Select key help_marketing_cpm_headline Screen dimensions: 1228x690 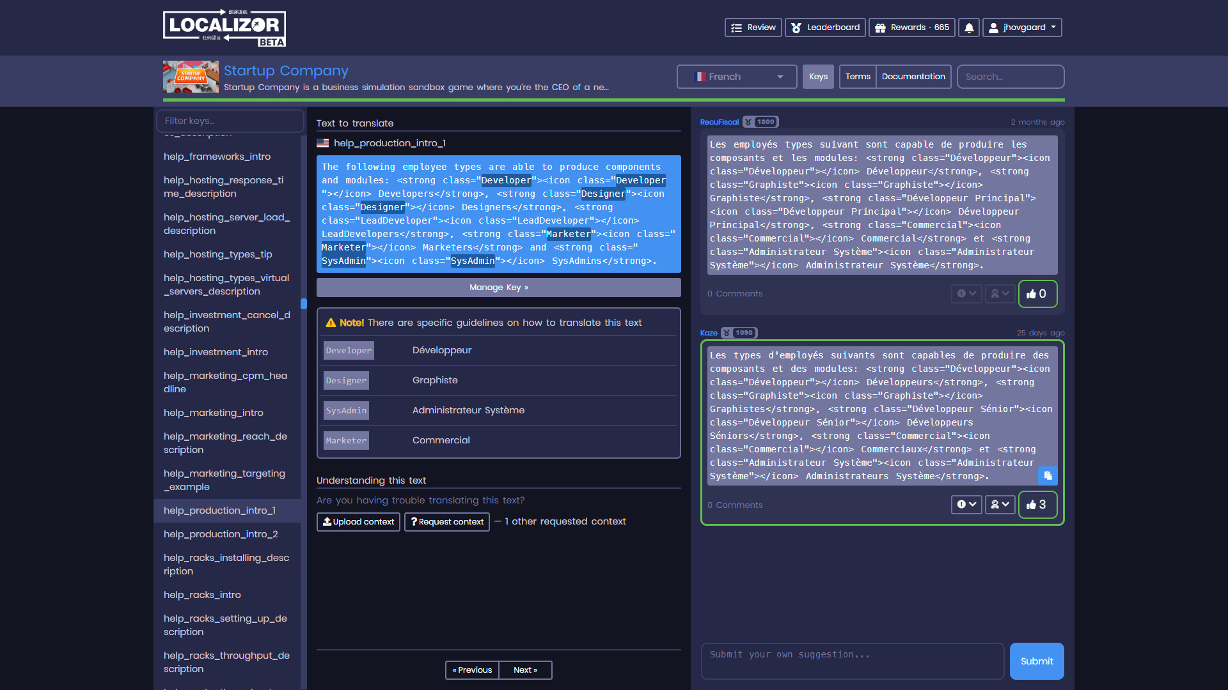[x=227, y=383]
